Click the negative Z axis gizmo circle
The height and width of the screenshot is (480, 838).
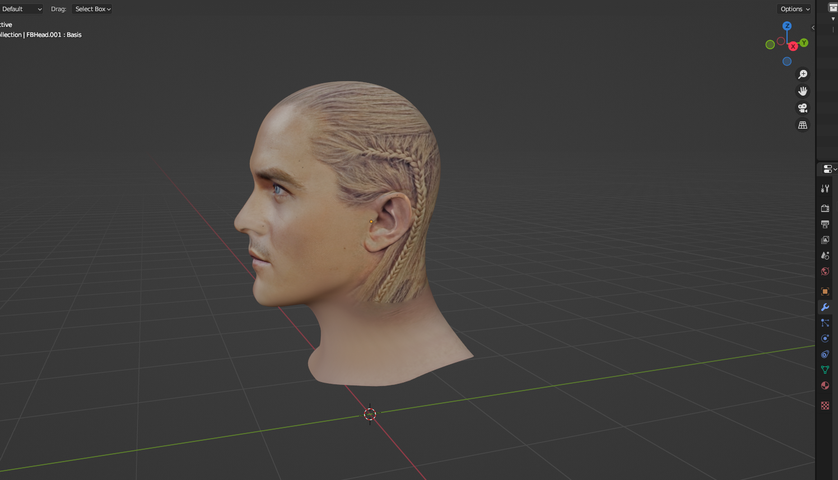click(x=787, y=62)
